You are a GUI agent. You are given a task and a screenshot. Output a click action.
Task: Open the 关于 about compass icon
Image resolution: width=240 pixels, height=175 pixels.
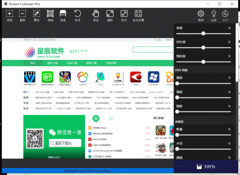[225, 14]
